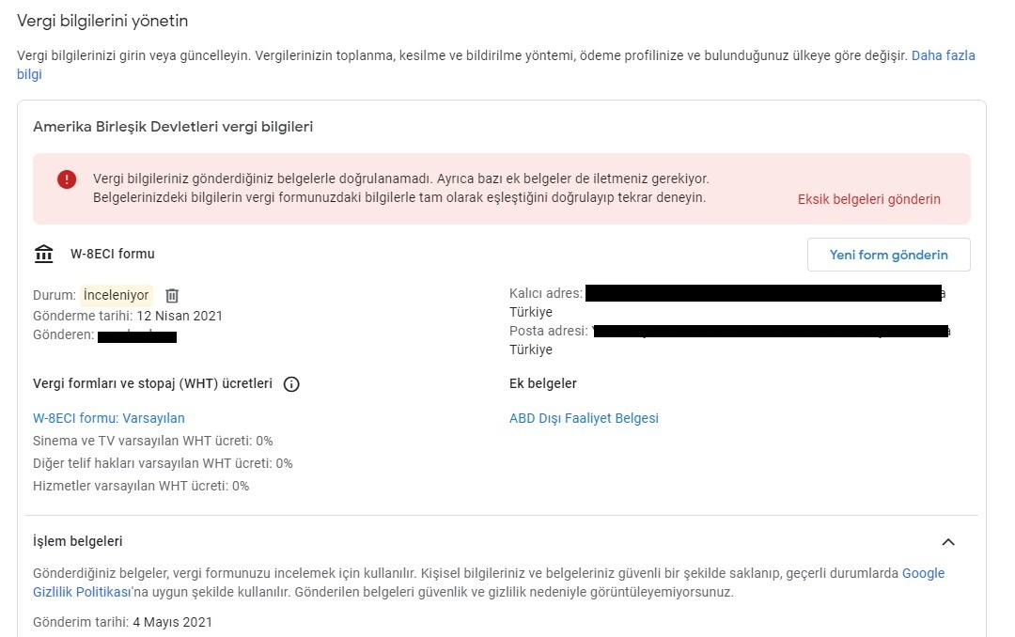Click Amerika Birleşik Devletleri vergi bilgileri heading

(173, 127)
